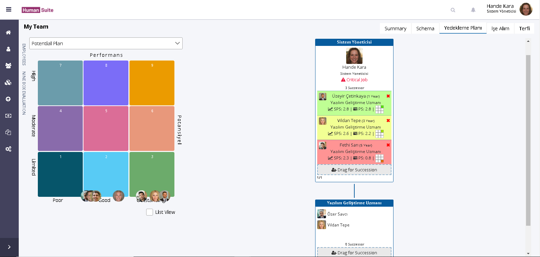Viewport: 540px width, 257px height.
Task: Remove successor Fethi Sarı with red X
Action: click(388, 145)
